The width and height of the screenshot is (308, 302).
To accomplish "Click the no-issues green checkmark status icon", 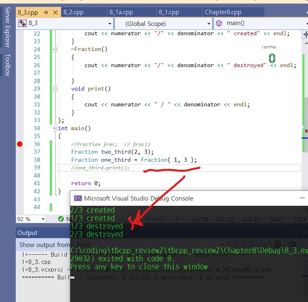I will pos(61,219).
